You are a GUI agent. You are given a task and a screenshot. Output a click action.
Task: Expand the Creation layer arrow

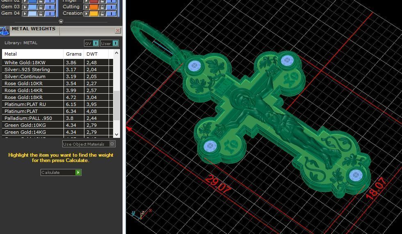click(86, 13)
